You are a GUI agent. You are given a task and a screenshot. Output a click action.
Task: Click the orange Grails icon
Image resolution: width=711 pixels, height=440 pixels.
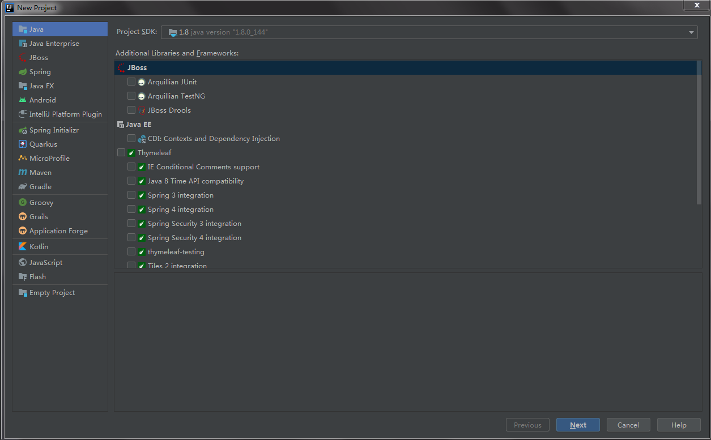click(23, 216)
